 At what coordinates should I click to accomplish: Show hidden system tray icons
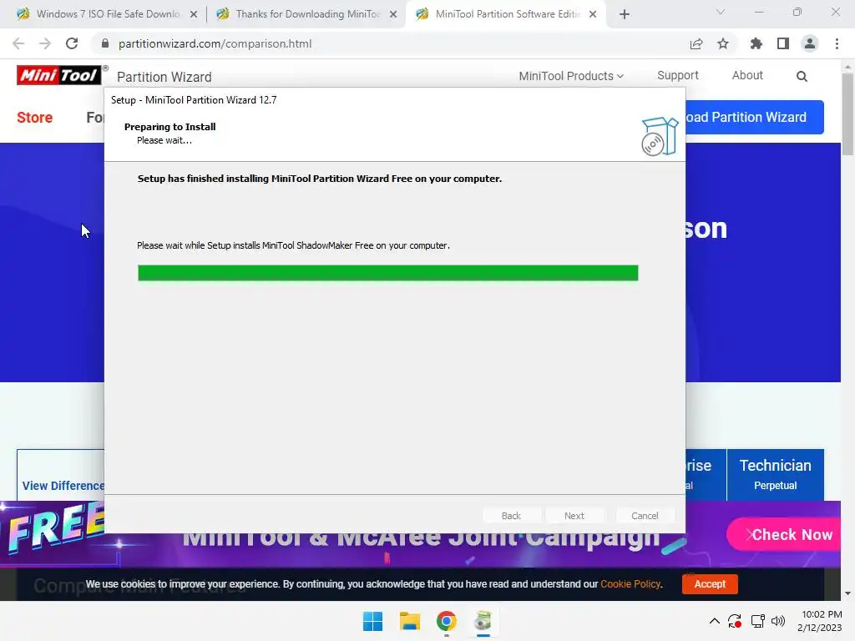pos(715,621)
